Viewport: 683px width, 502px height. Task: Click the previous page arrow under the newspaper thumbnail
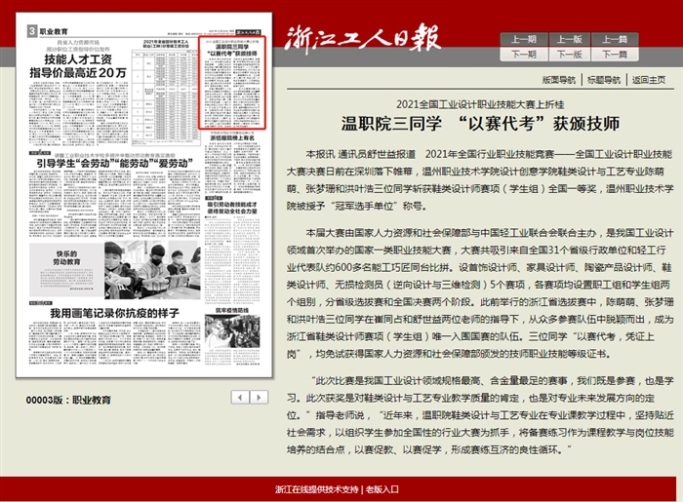238,398
